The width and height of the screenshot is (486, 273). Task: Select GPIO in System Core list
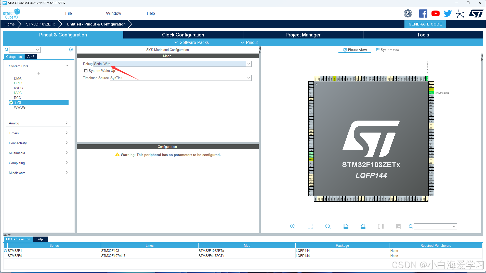[x=18, y=83]
